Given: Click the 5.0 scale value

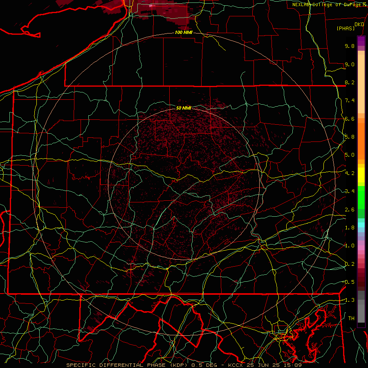Looking at the screenshot, I should [x=350, y=155].
